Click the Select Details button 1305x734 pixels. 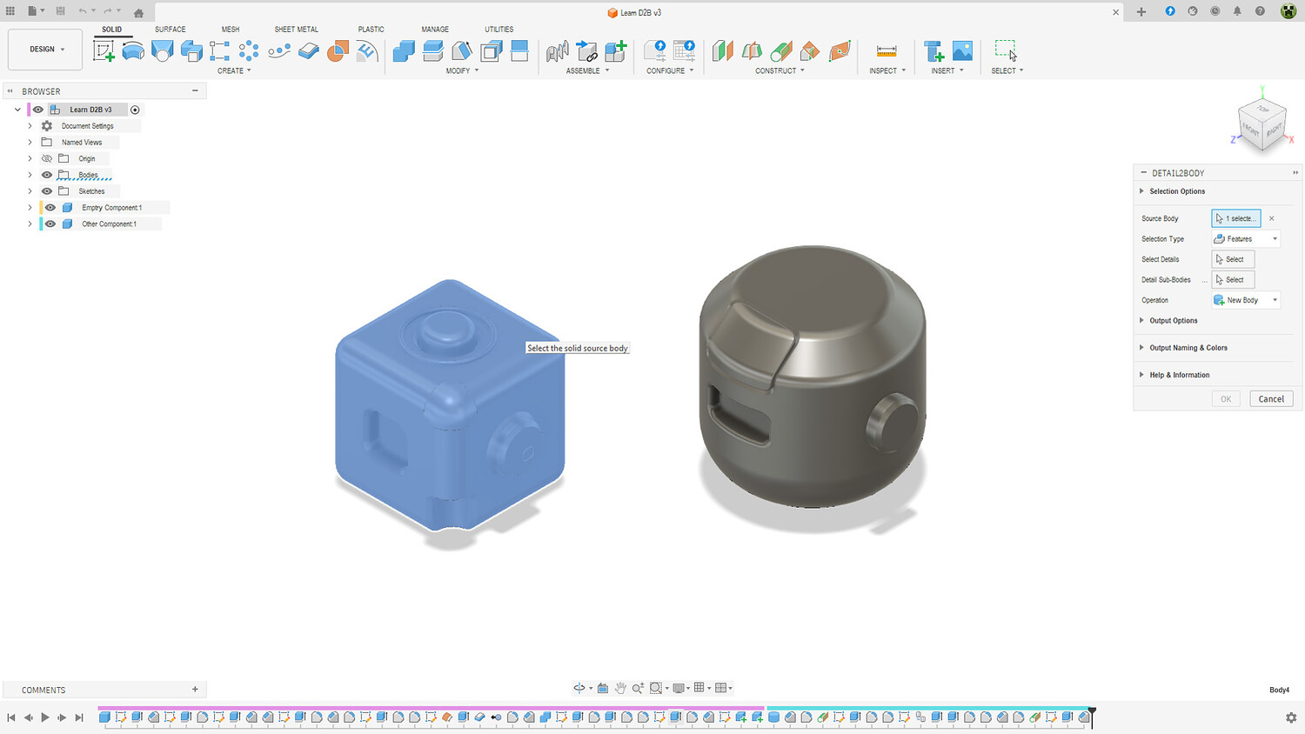tap(1233, 259)
